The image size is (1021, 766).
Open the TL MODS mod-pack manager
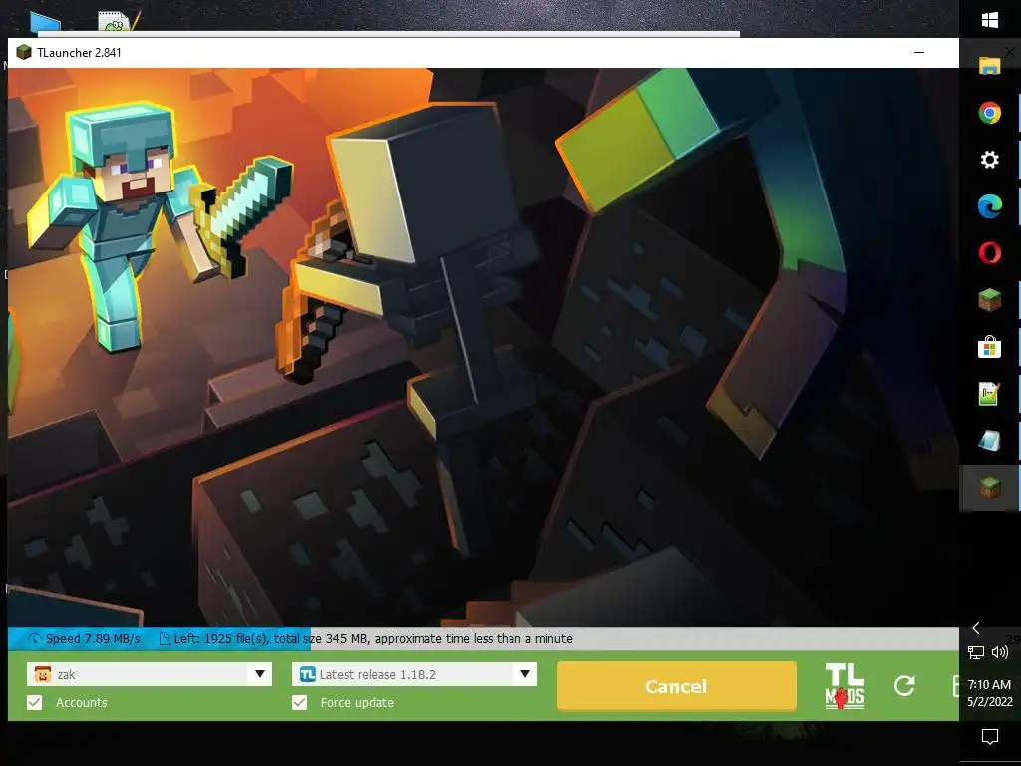coord(845,686)
